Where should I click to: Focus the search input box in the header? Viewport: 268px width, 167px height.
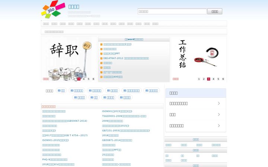point(172,12)
